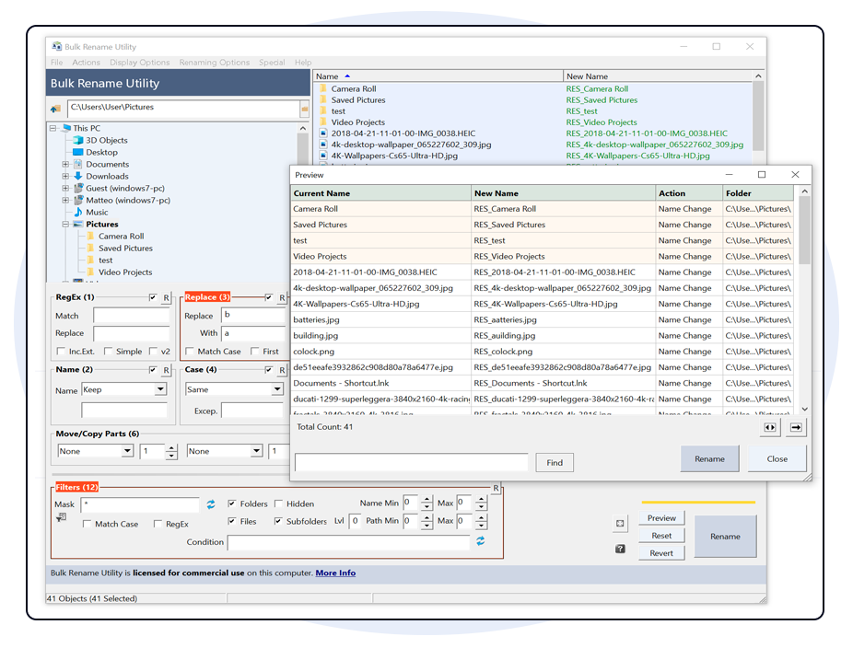Click the Find button in the Preview window
This screenshot has height=648, width=853.
point(555,463)
